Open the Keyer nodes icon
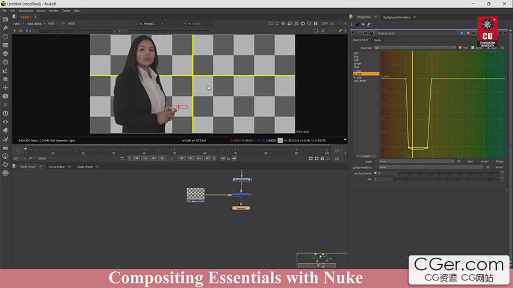Viewport: 513px width, 288px height. click(x=5, y=70)
